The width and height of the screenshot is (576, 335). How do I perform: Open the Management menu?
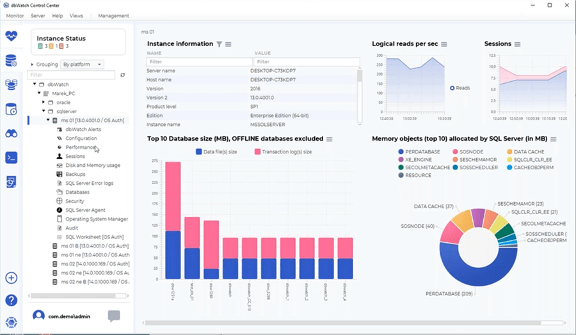[x=113, y=16]
